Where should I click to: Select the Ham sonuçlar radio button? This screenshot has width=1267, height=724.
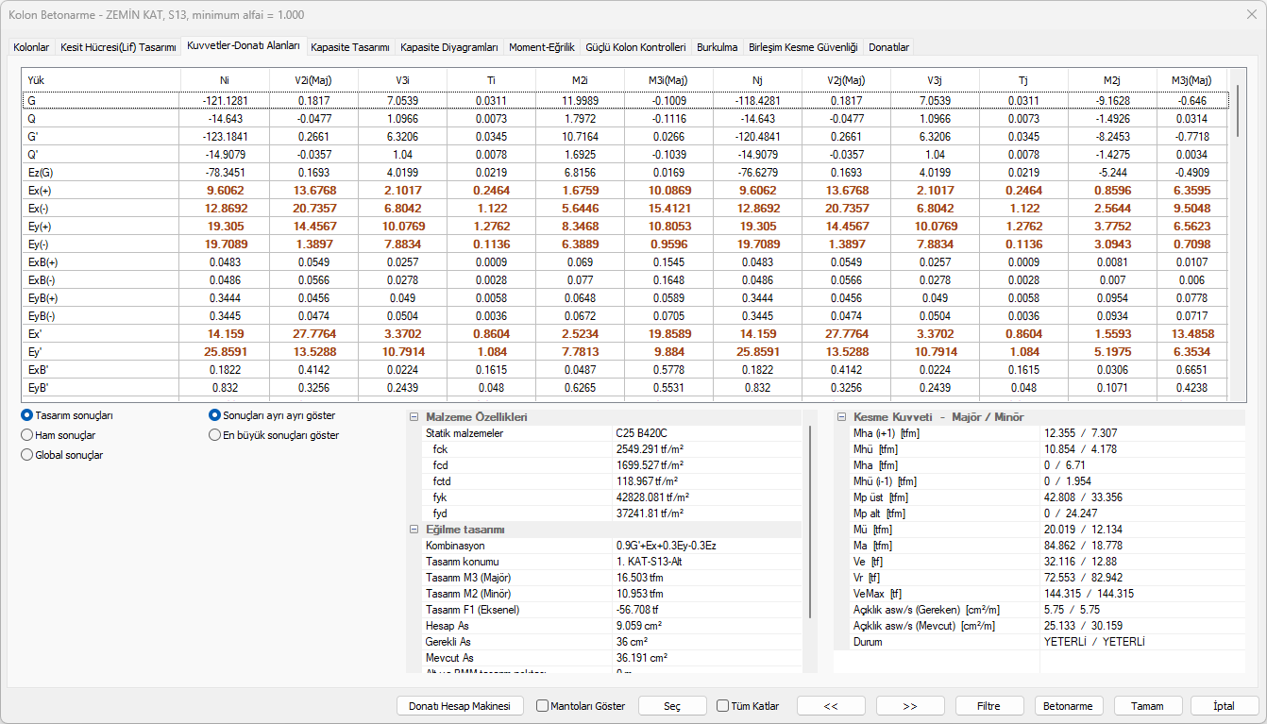click(27, 435)
